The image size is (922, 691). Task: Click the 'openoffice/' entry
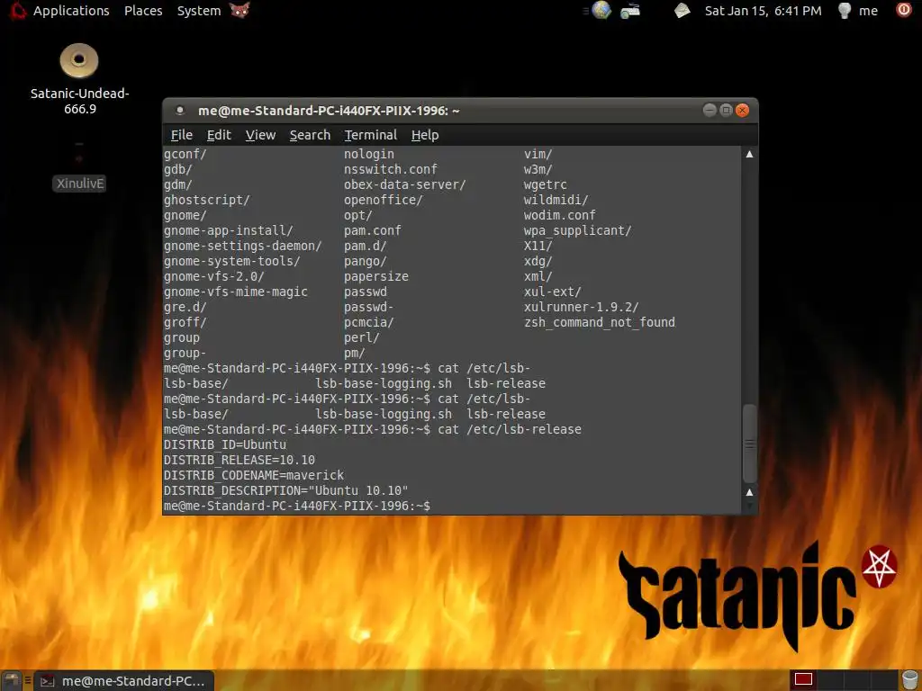383,201
